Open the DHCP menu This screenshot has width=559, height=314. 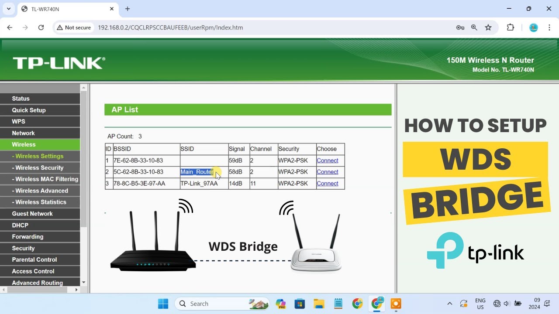pos(40,225)
